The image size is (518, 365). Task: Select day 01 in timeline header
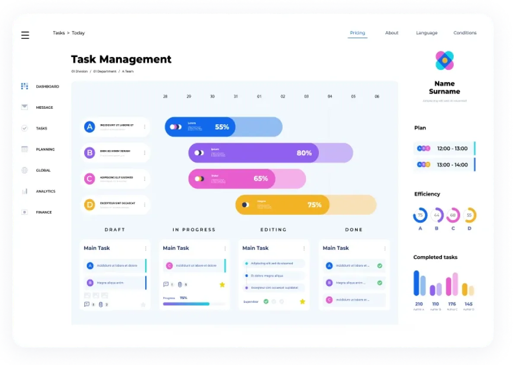click(x=259, y=96)
